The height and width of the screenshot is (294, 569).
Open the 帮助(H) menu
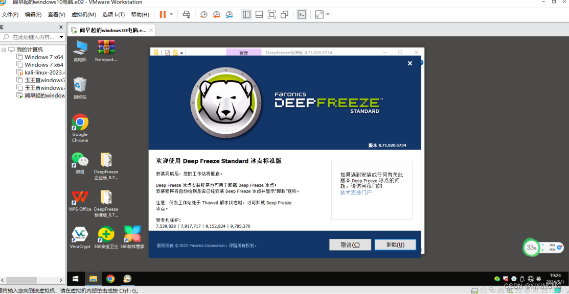(x=140, y=14)
